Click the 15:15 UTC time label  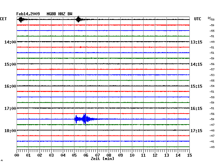coord(196,86)
